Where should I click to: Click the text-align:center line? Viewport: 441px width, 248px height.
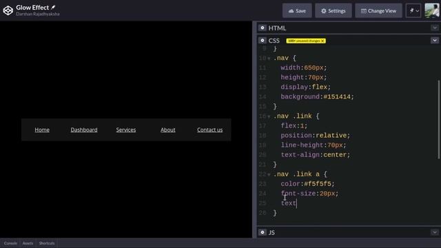pos(316,154)
